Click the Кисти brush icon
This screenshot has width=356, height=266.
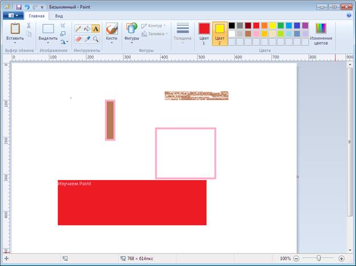(112, 29)
